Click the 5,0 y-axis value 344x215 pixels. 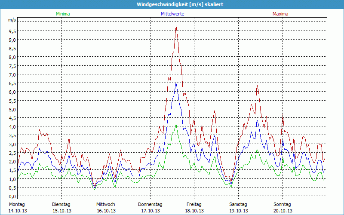click(x=12, y=109)
